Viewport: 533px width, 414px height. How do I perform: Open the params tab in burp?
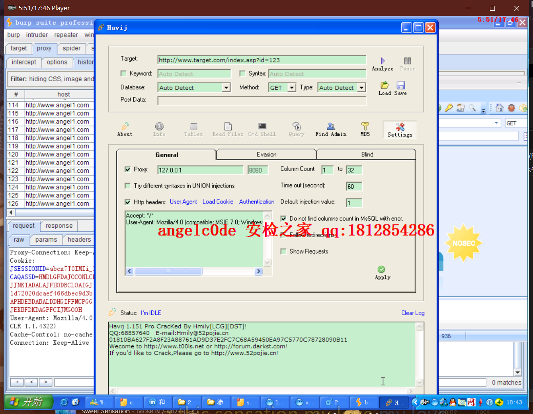pyautogui.click(x=46, y=240)
